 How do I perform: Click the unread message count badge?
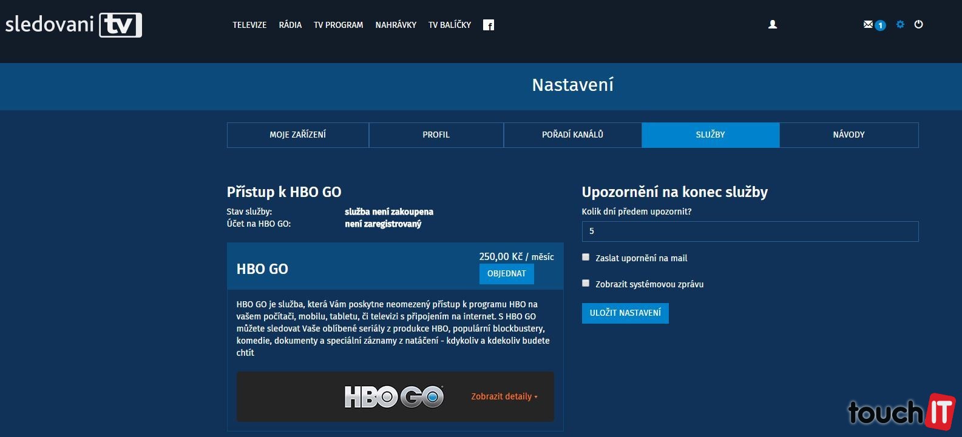(880, 25)
